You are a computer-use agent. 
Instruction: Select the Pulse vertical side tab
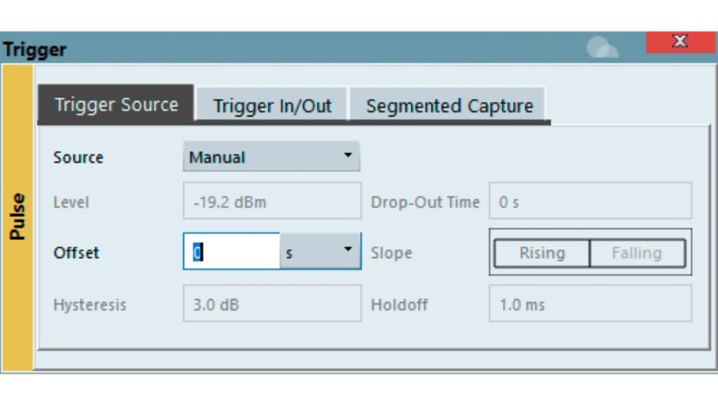tap(18, 217)
